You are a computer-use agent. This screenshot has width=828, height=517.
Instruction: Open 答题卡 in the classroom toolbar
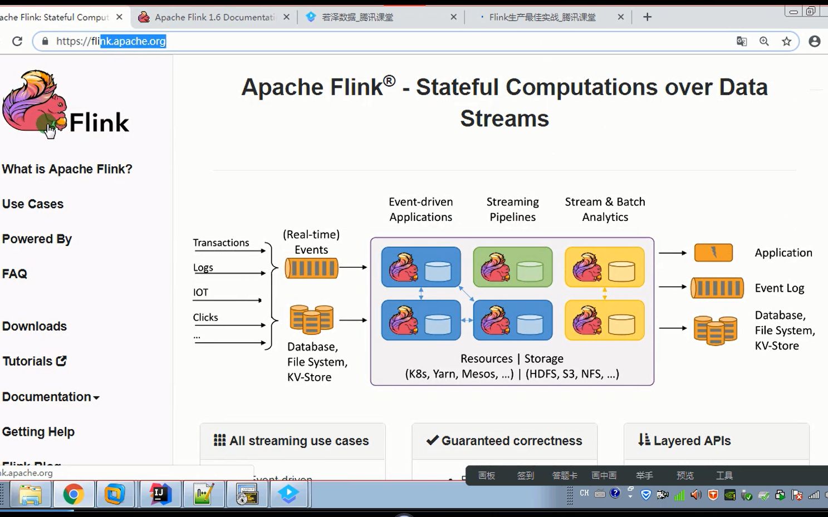pyautogui.click(x=565, y=475)
